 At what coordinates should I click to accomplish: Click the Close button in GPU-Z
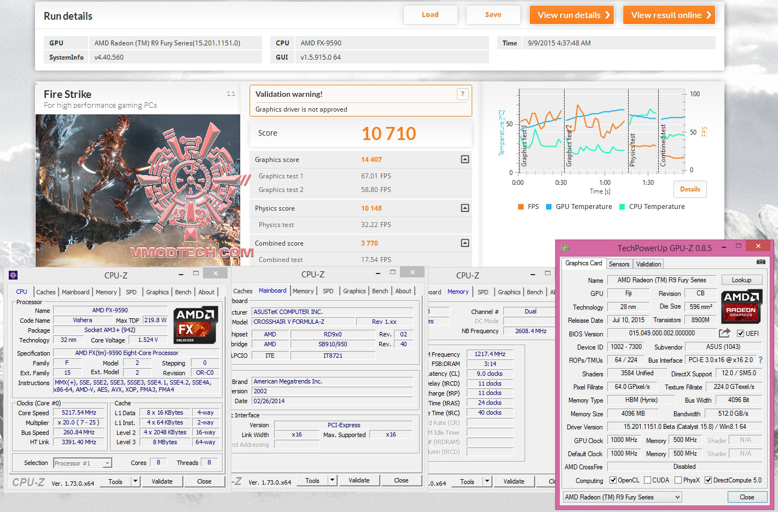[747, 497]
